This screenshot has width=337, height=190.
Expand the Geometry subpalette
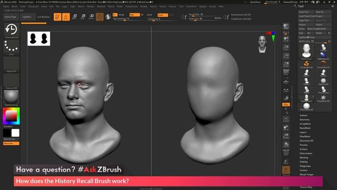click(304, 120)
